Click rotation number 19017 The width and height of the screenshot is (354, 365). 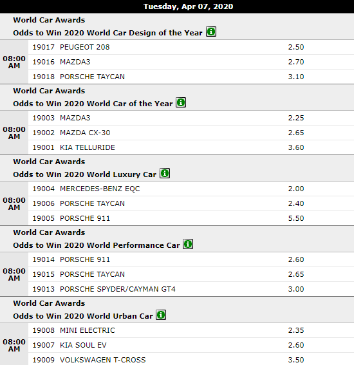click(x=43, y=47)
